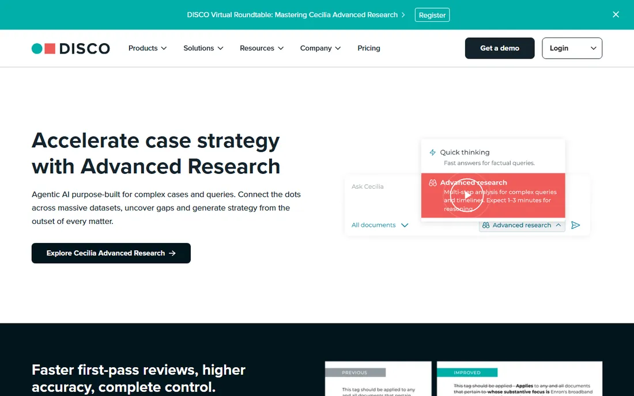The image size is (634, 396).
Task: Click the send arrow icon in Ask Cecilia
Action: coord(575,225)
